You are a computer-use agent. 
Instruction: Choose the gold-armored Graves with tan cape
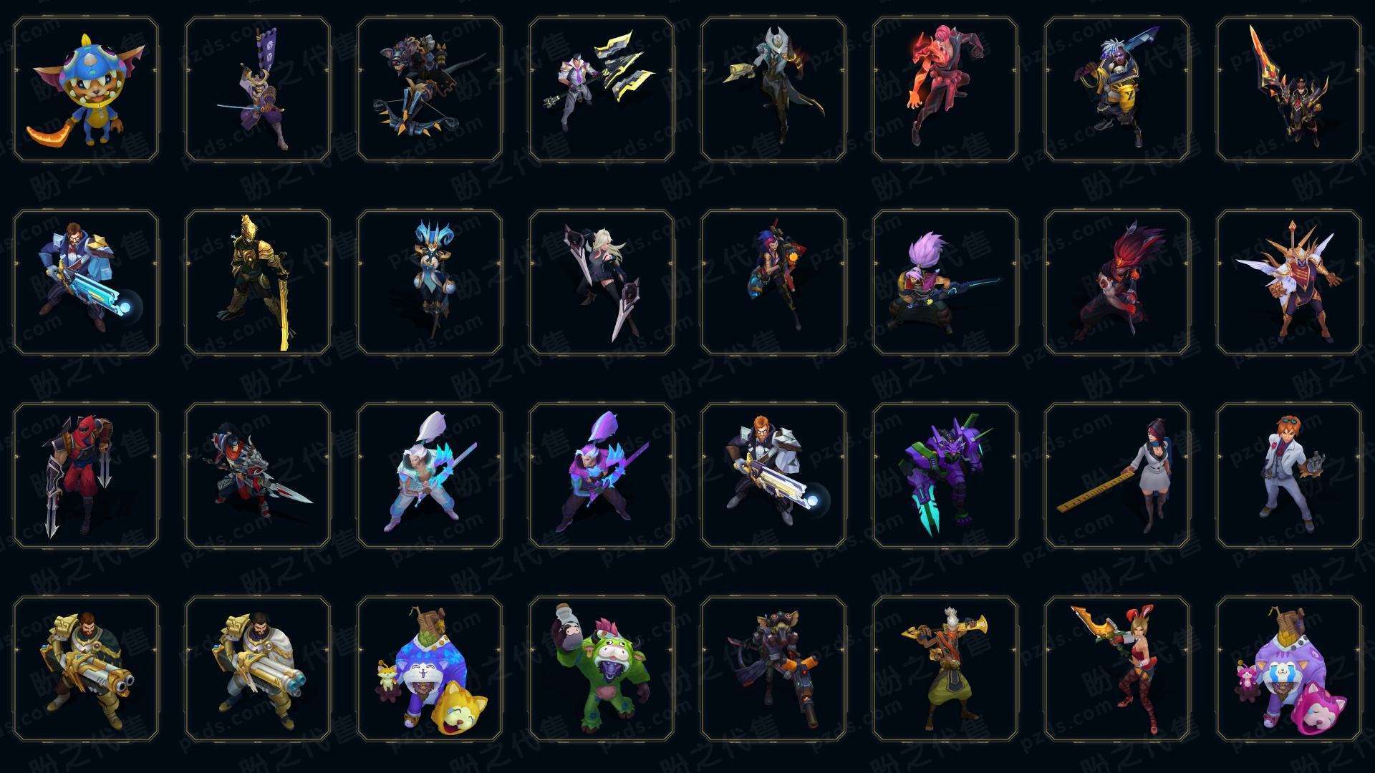pyautogui.click(x=86, y=669)
